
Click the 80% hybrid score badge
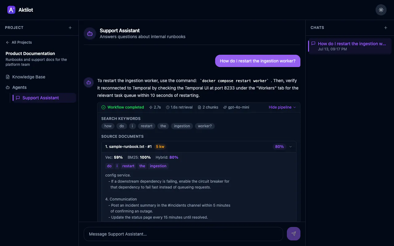[x=279, y=147]
